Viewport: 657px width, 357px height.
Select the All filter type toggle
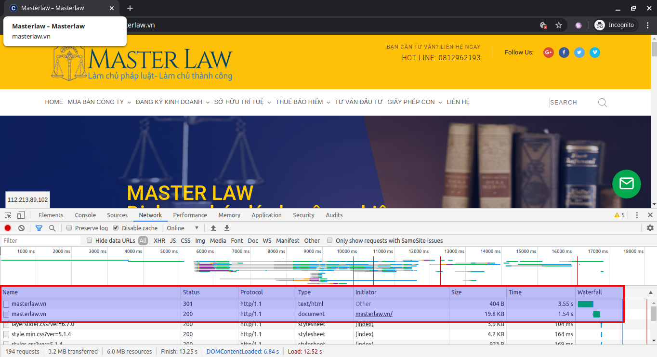(143, 240)
